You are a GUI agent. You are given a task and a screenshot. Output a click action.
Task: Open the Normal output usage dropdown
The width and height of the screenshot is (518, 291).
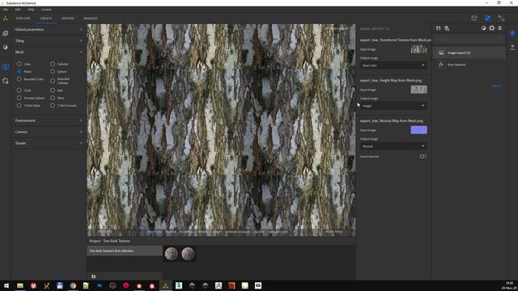coord(393,146)
